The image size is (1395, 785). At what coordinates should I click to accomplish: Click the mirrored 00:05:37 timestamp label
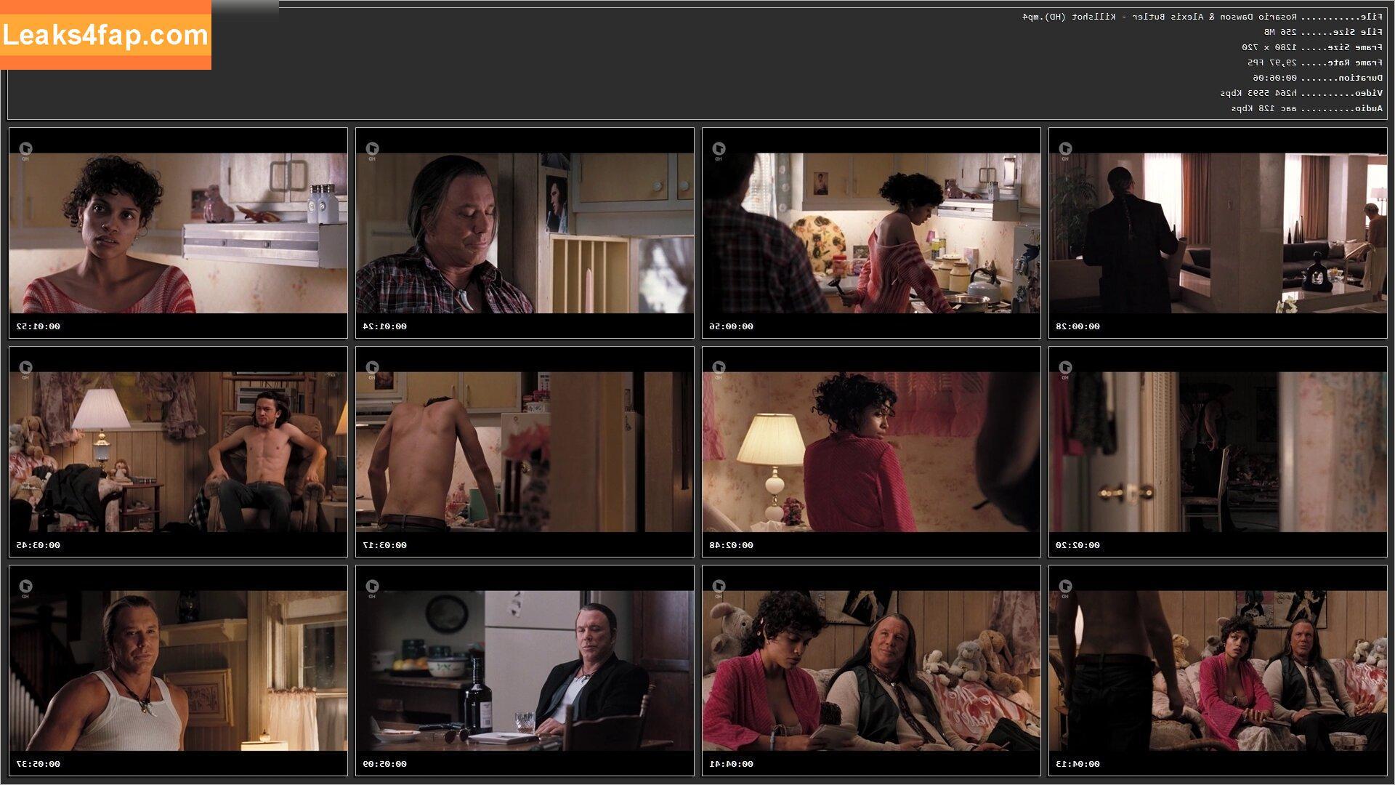tap(39, 764)
